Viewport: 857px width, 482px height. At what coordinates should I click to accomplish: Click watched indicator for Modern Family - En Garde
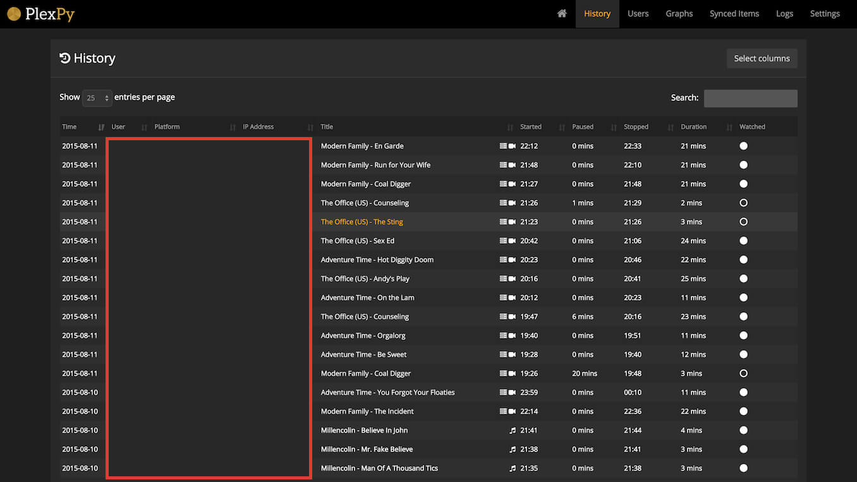tap(743, 146)
